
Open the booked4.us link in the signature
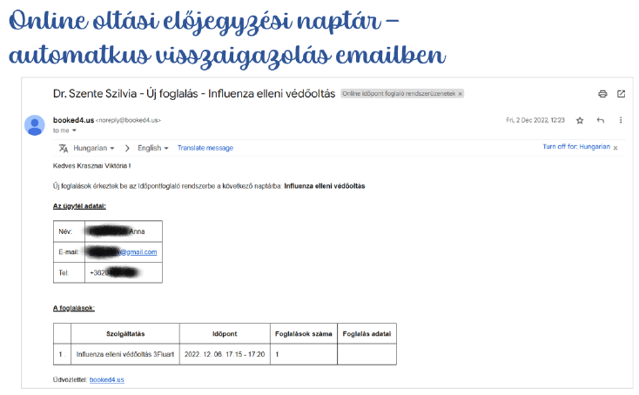click(106, 379)
